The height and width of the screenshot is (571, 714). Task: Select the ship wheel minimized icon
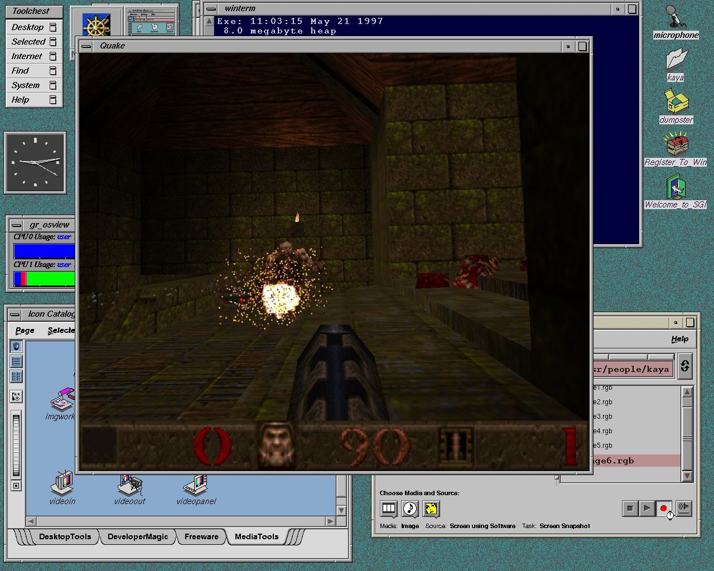coord(97,26)
